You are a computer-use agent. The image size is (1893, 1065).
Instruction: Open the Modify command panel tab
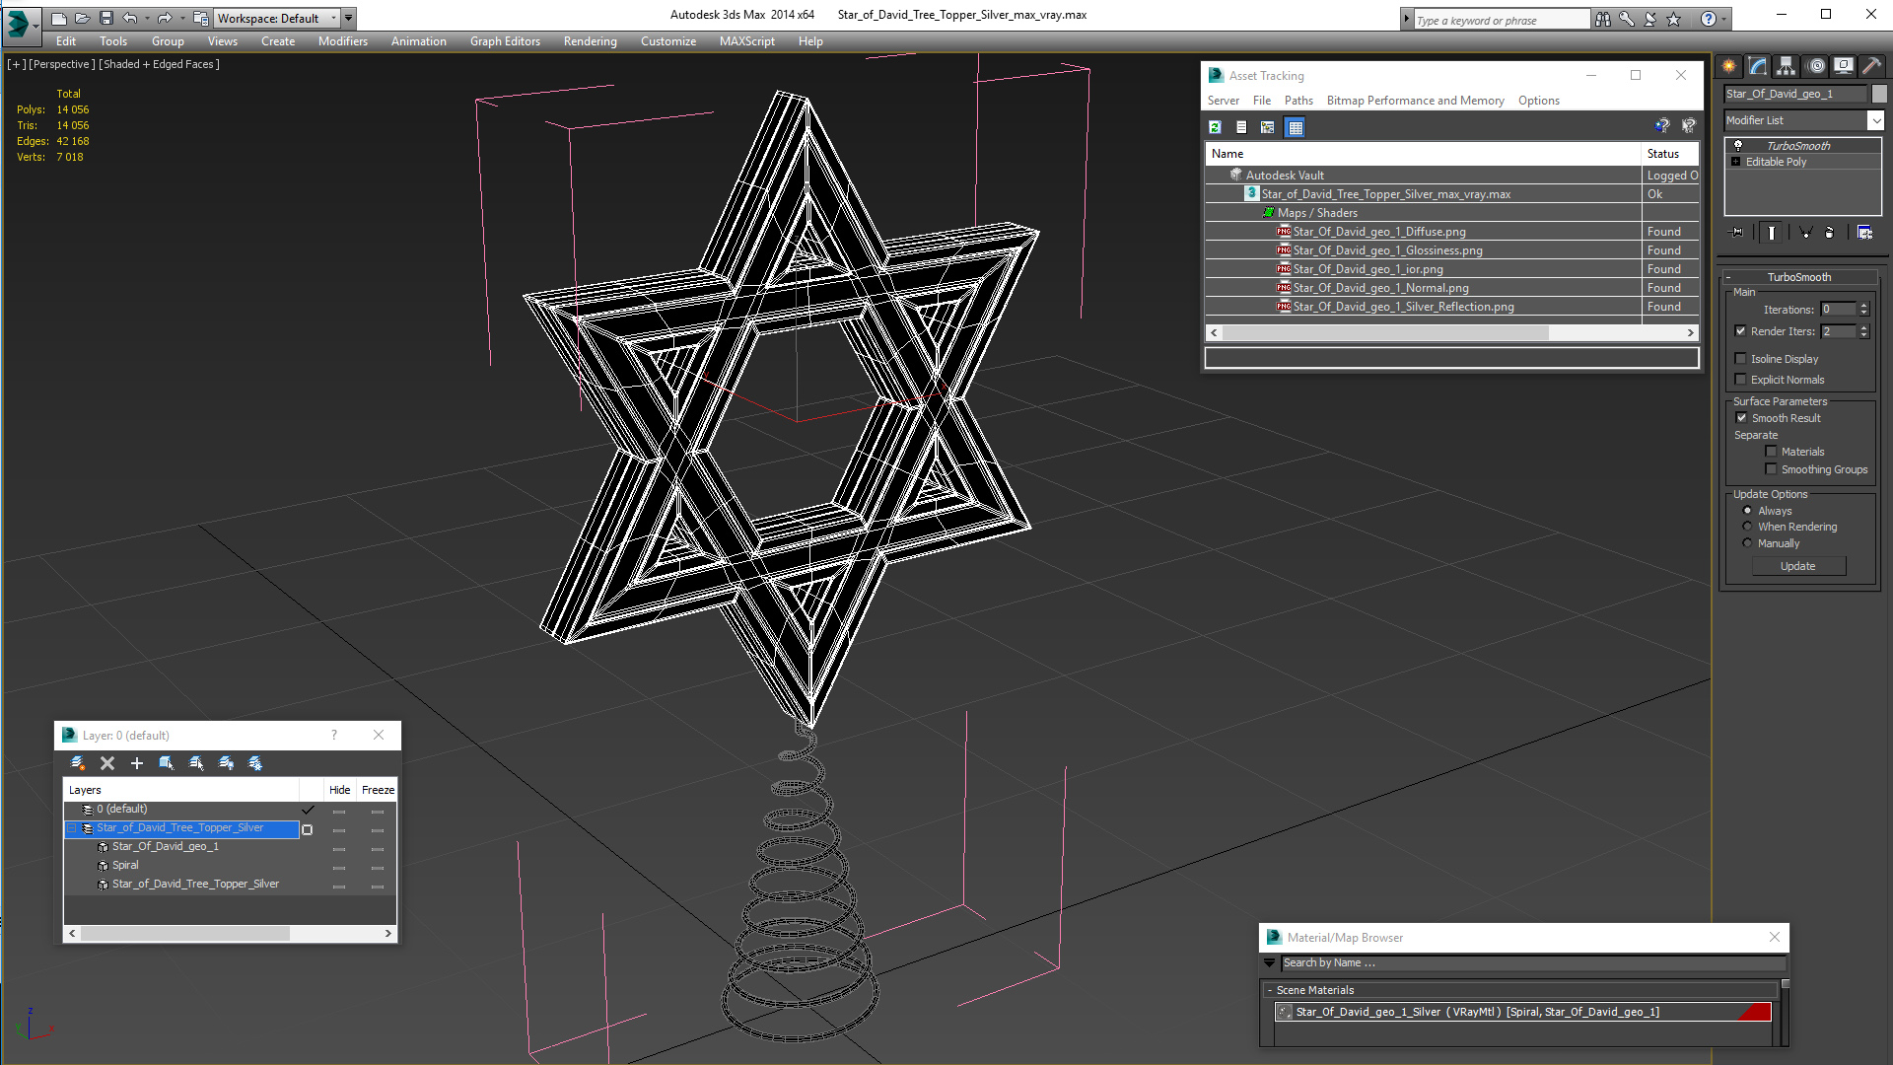click(1758, 66)
